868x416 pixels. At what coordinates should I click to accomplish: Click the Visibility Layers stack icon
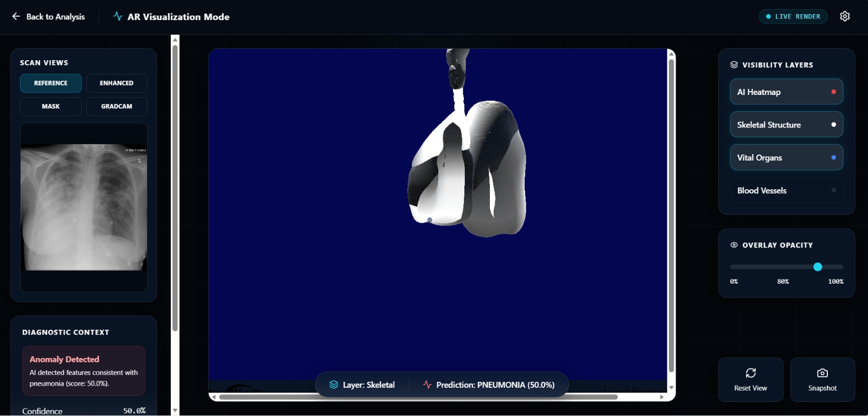coord(734,65)
